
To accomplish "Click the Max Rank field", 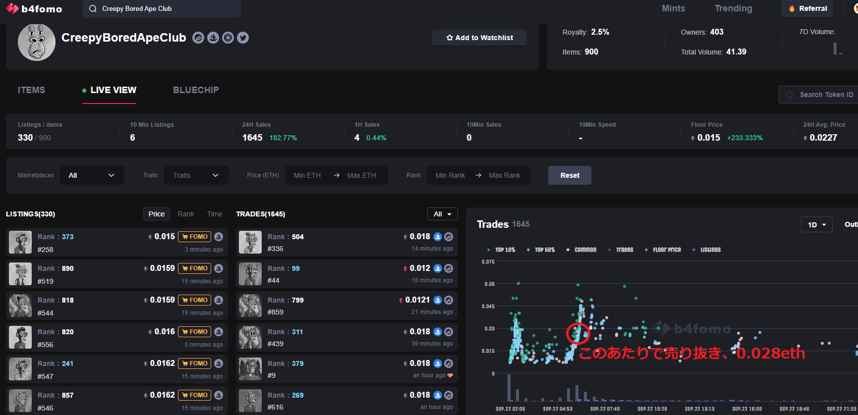I will pos(505,175).
